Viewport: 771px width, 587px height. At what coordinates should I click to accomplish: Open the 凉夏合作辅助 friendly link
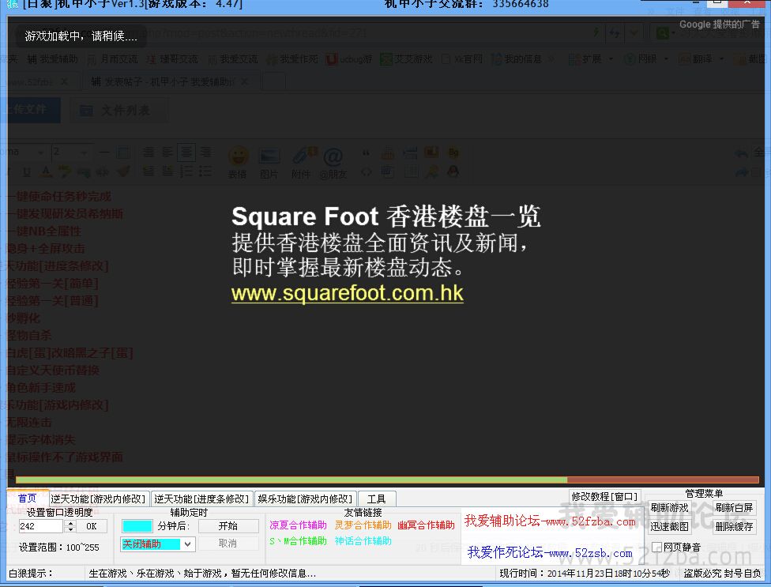pos(298,525)
